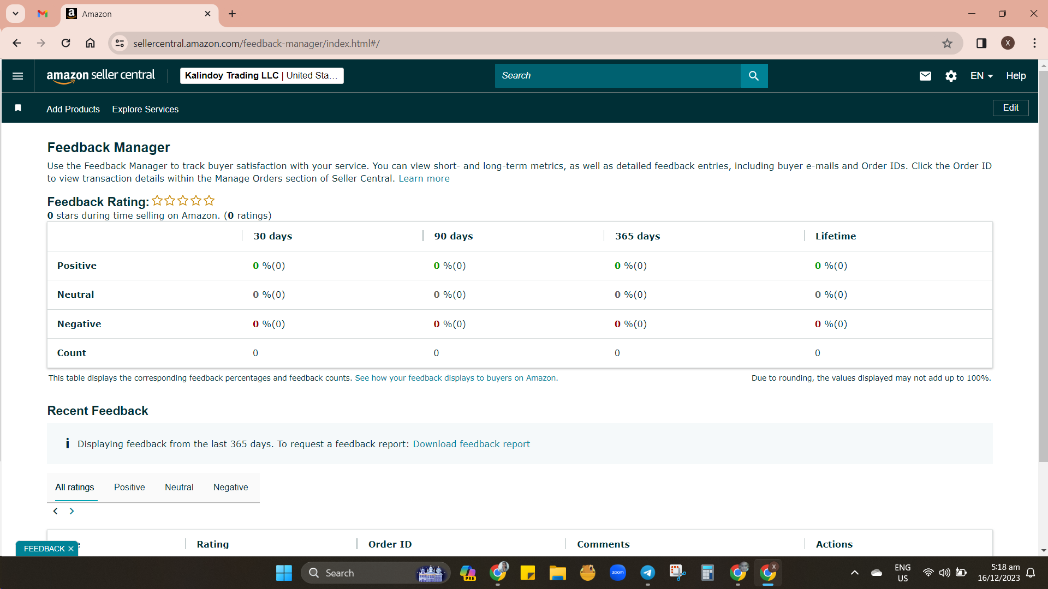Screen dimensions: 1048x589
Task: Close the Amazon browser tab
Action: (207, 14)
